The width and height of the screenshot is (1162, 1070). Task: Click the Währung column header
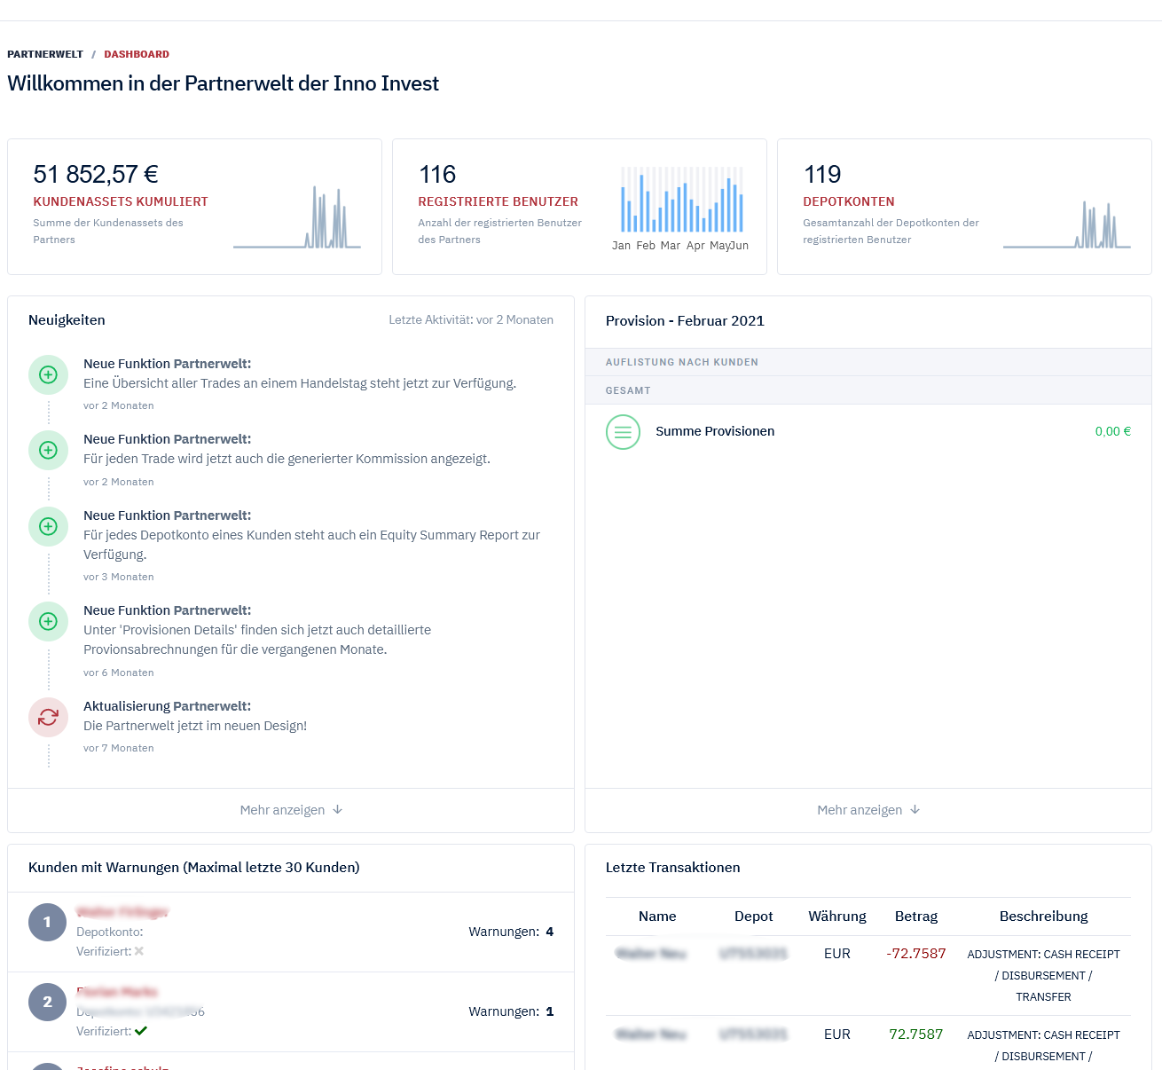837,917
